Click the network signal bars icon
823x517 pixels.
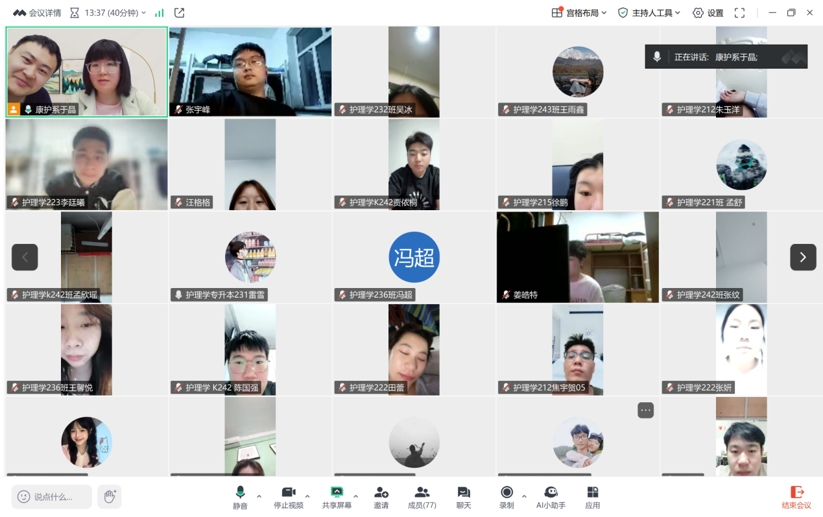coord(160,13)
